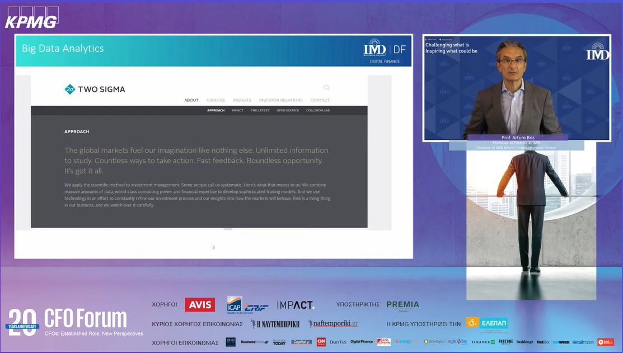Viewport: 623px width, 353px height.
Task: Click the AVIS sponsor logo
Action: (200, 304)
